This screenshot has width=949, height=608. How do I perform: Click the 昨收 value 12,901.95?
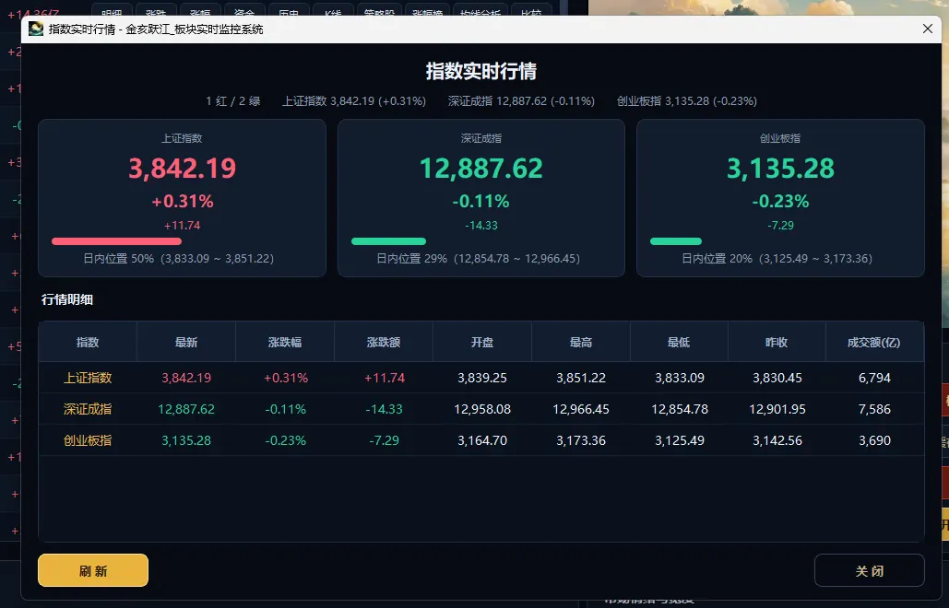pyautogui.click(x=777, y=409)
